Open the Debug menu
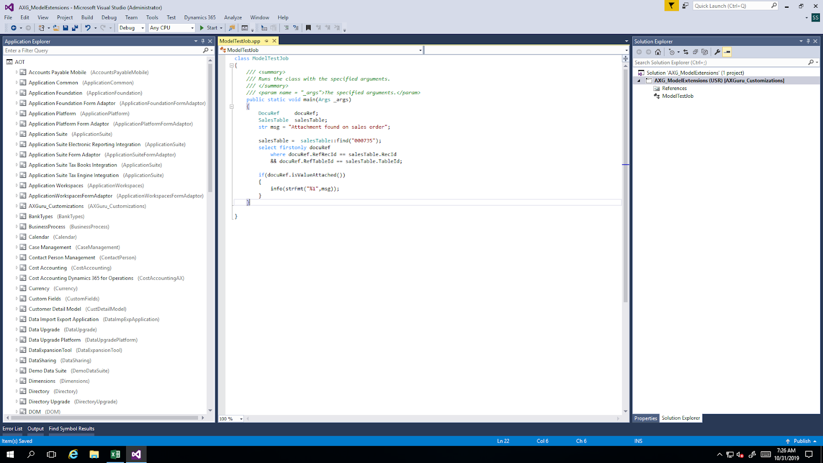Image resolution: width=823 pixels, height=463 pixels. [x=109, y=17]
